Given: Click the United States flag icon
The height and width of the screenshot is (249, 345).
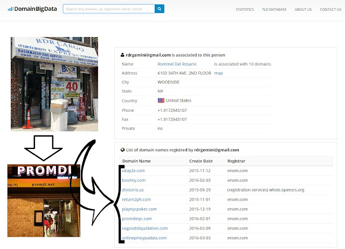Looking at the screenshot, I should coord(161,101).
